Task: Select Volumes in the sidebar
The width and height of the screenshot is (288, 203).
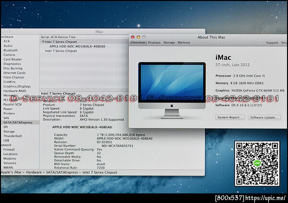Action: (x=10, y=163)
